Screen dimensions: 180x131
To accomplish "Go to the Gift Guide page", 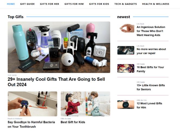I will pyautogui.click(x=27, y=4).
